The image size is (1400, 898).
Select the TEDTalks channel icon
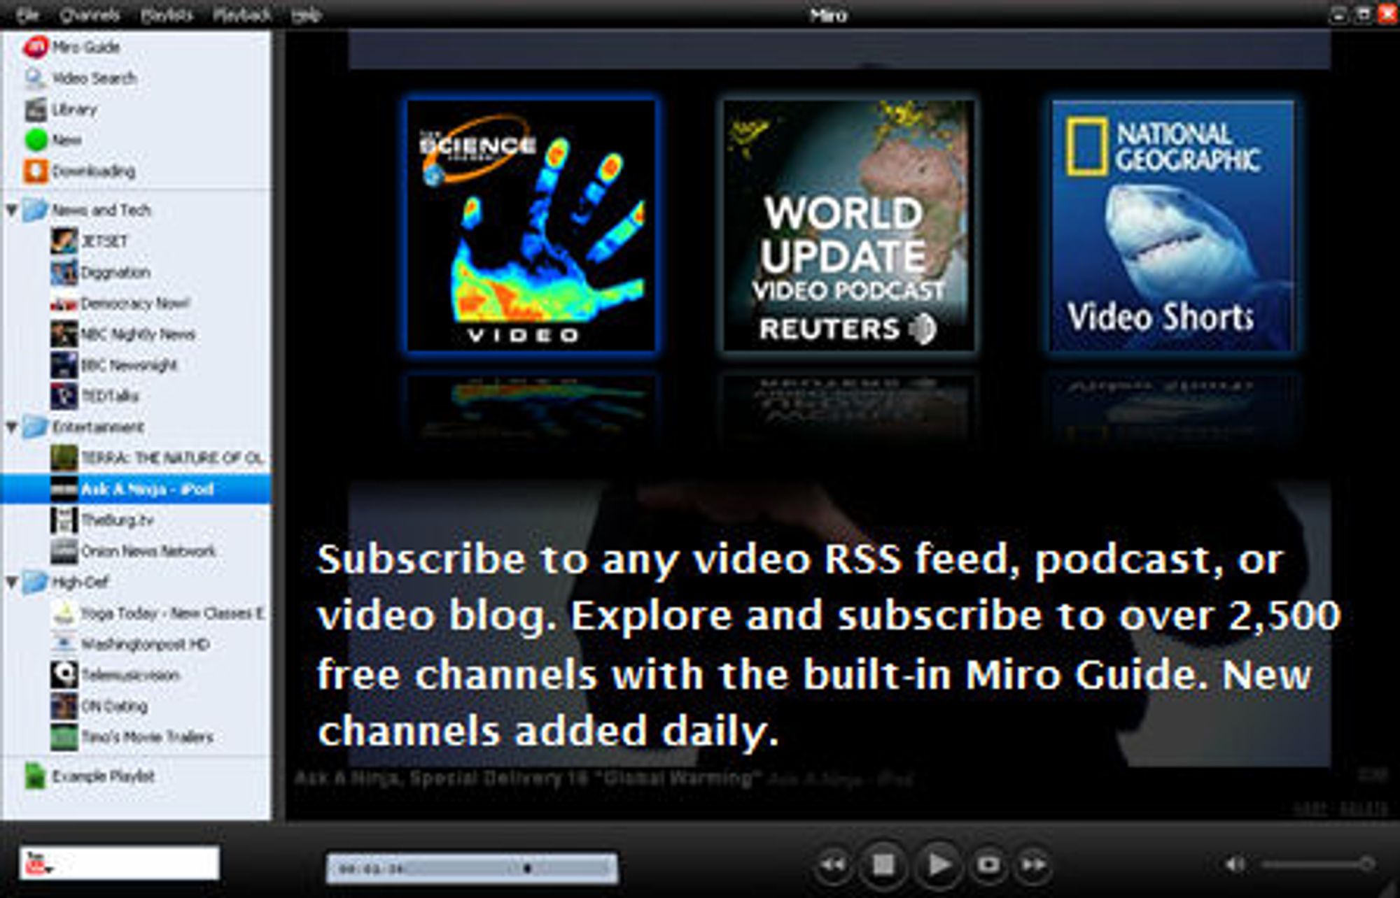point(64,396)
